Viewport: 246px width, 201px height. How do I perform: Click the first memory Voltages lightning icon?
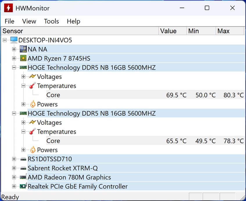33,76
